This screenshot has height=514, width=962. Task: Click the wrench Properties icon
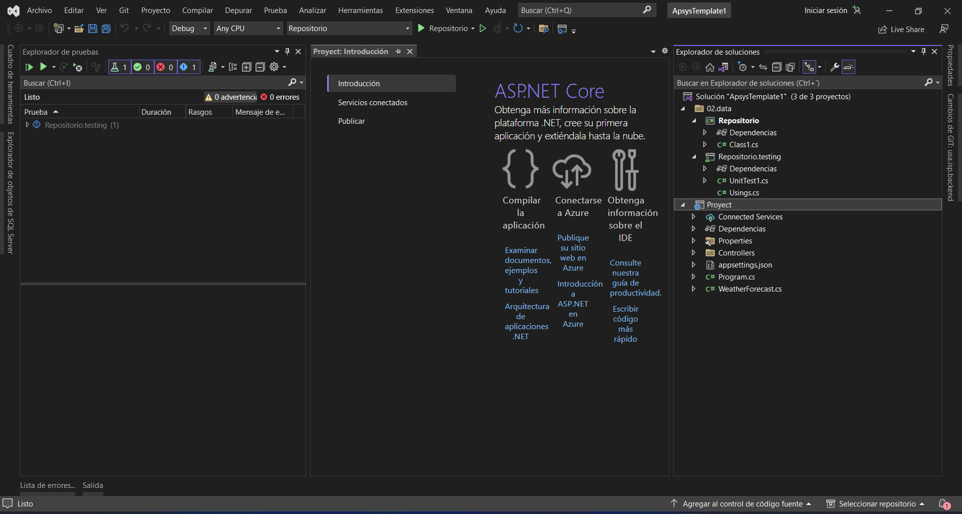834,67
